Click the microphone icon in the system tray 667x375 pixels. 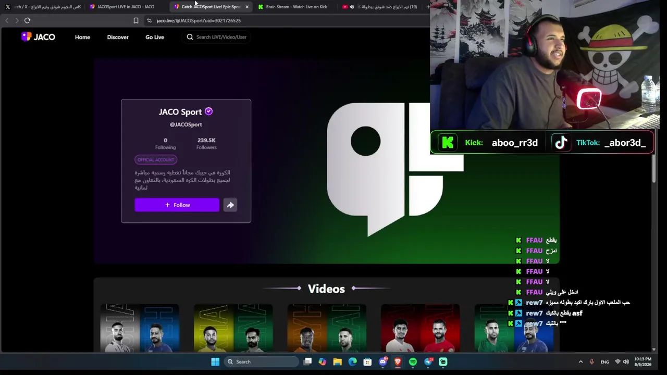(591, 362)
